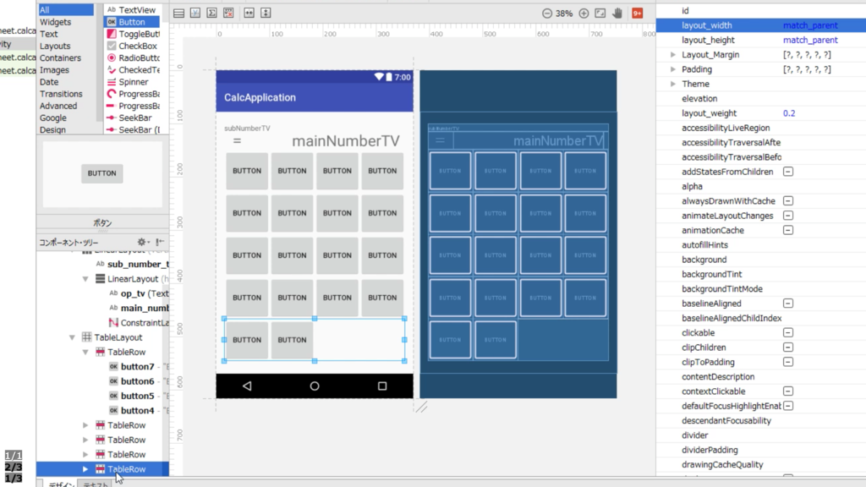Viewport: 866px width, 487px height.
Task: Edit the layout_weight value 0.2
Action: tap(789, 113)
